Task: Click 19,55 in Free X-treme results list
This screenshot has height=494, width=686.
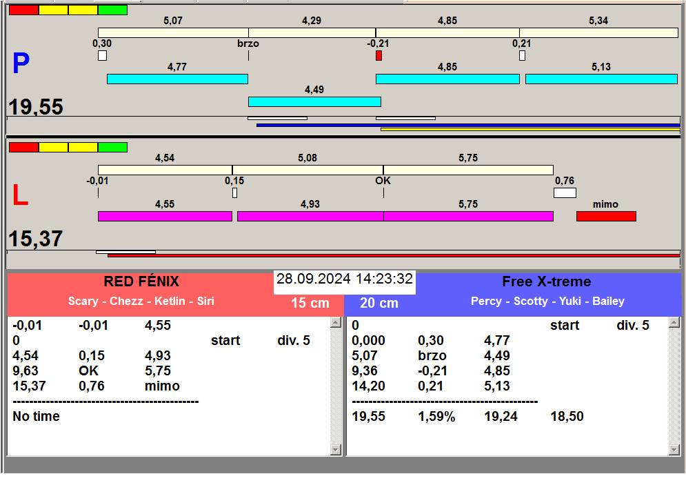Action: pos(369,417)
